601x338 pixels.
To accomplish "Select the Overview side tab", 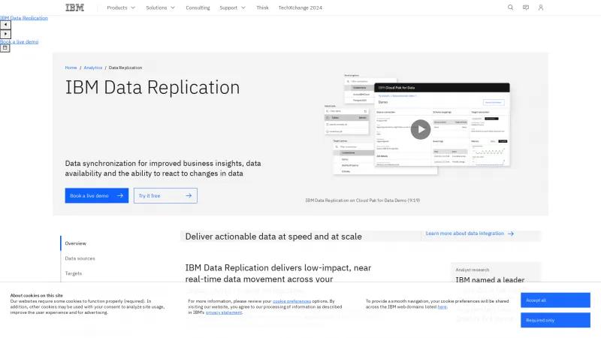I will pyautogui.click(x=76, y=243).
